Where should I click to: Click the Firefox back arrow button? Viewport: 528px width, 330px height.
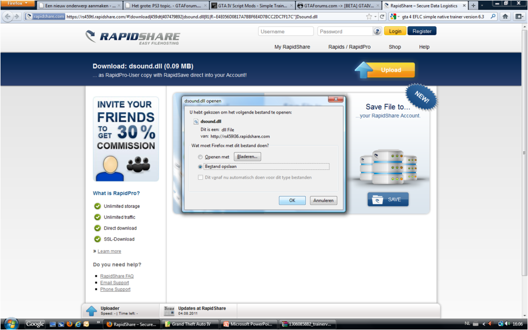tap(8, 16)
